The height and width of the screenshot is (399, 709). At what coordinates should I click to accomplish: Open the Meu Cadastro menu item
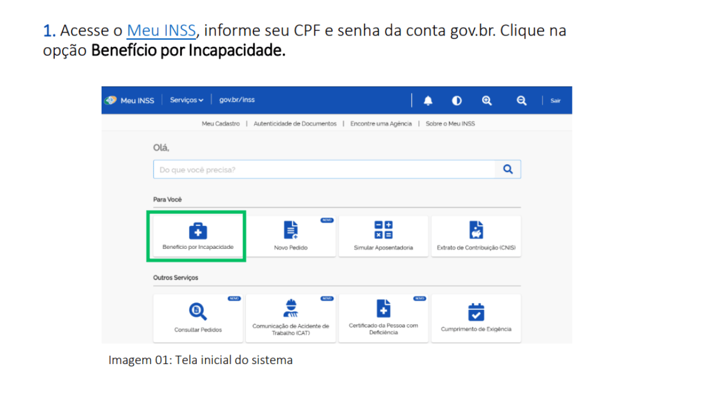(x=220, y=124)
